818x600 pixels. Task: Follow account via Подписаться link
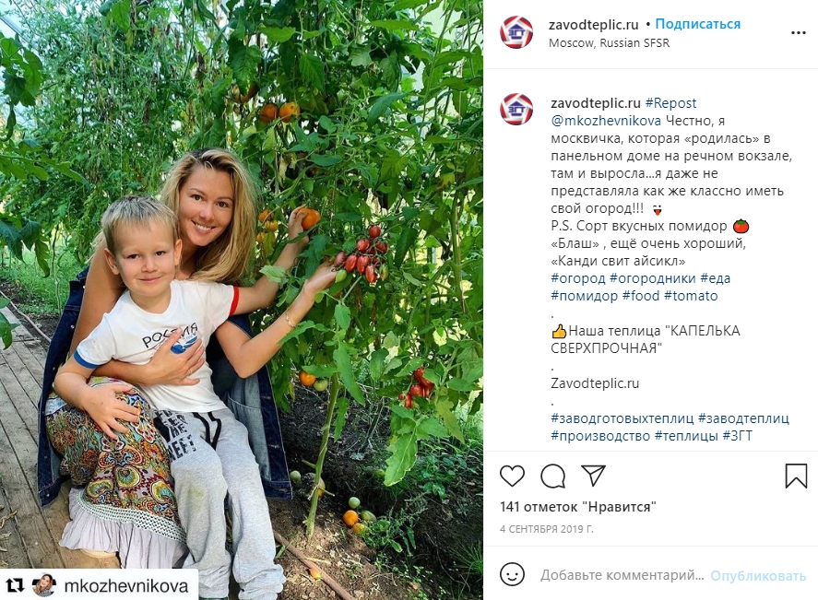coord(697,24)
